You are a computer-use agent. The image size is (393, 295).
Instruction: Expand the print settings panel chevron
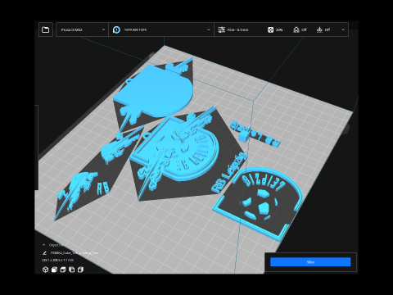pyautogui.click(x=343, y=29)
